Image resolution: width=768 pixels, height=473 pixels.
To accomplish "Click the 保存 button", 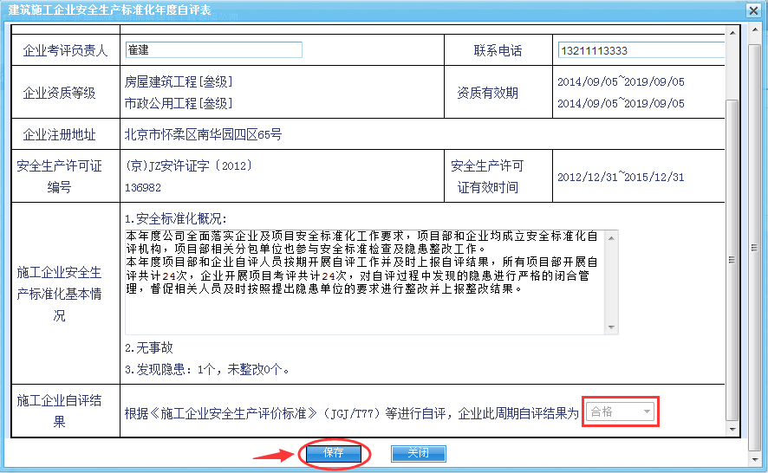I will click(x=334, y=453).
